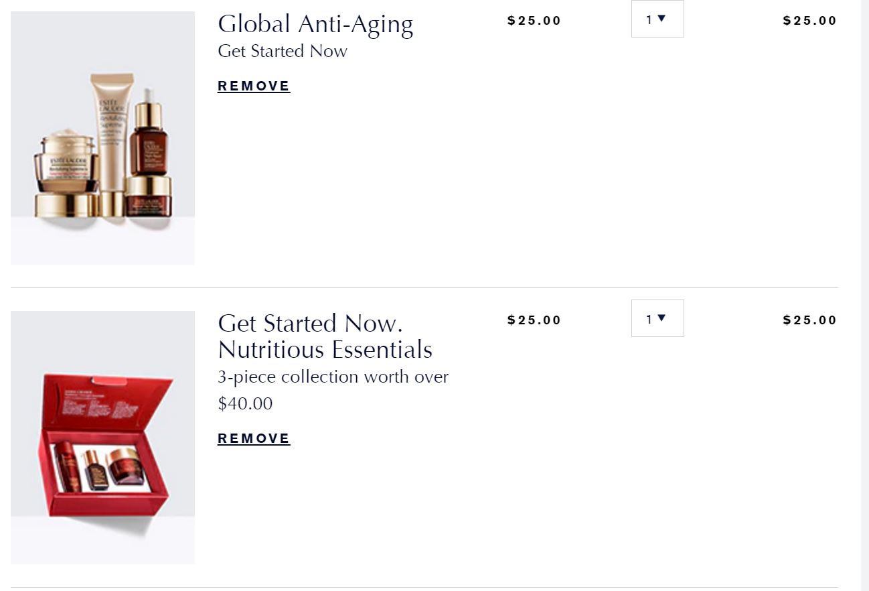The width and height of the screenshot is (869, 591).
Task: Click the Nutritious Essentials red box thumbnail
Action: tap(102, 437)
